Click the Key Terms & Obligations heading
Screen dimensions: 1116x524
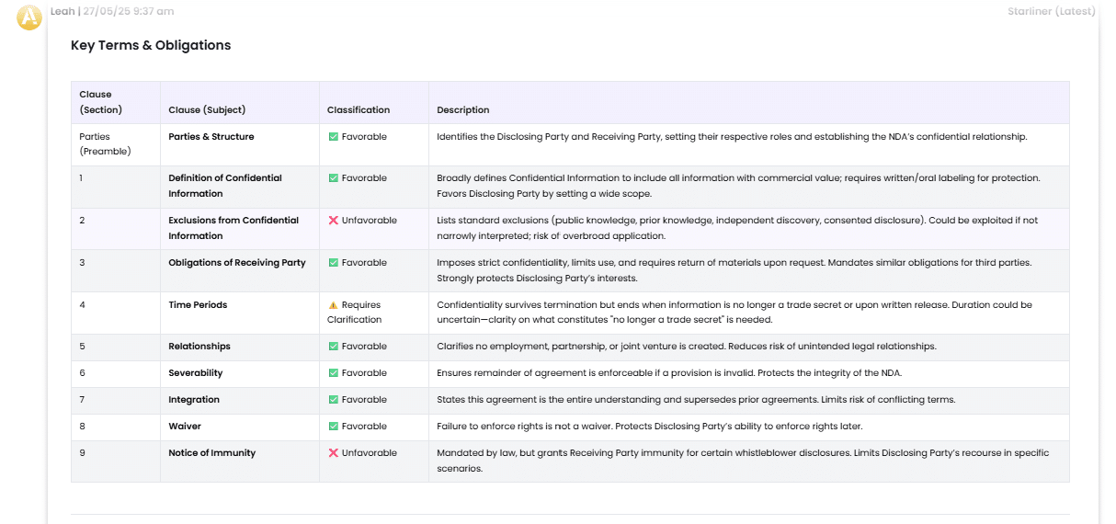(x=151, y=45)
